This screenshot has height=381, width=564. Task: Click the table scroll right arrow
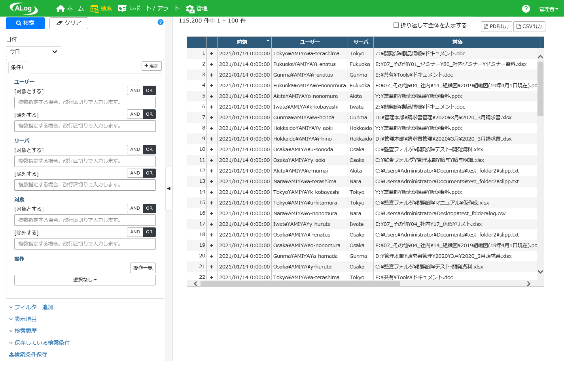[x=528, y=283]
